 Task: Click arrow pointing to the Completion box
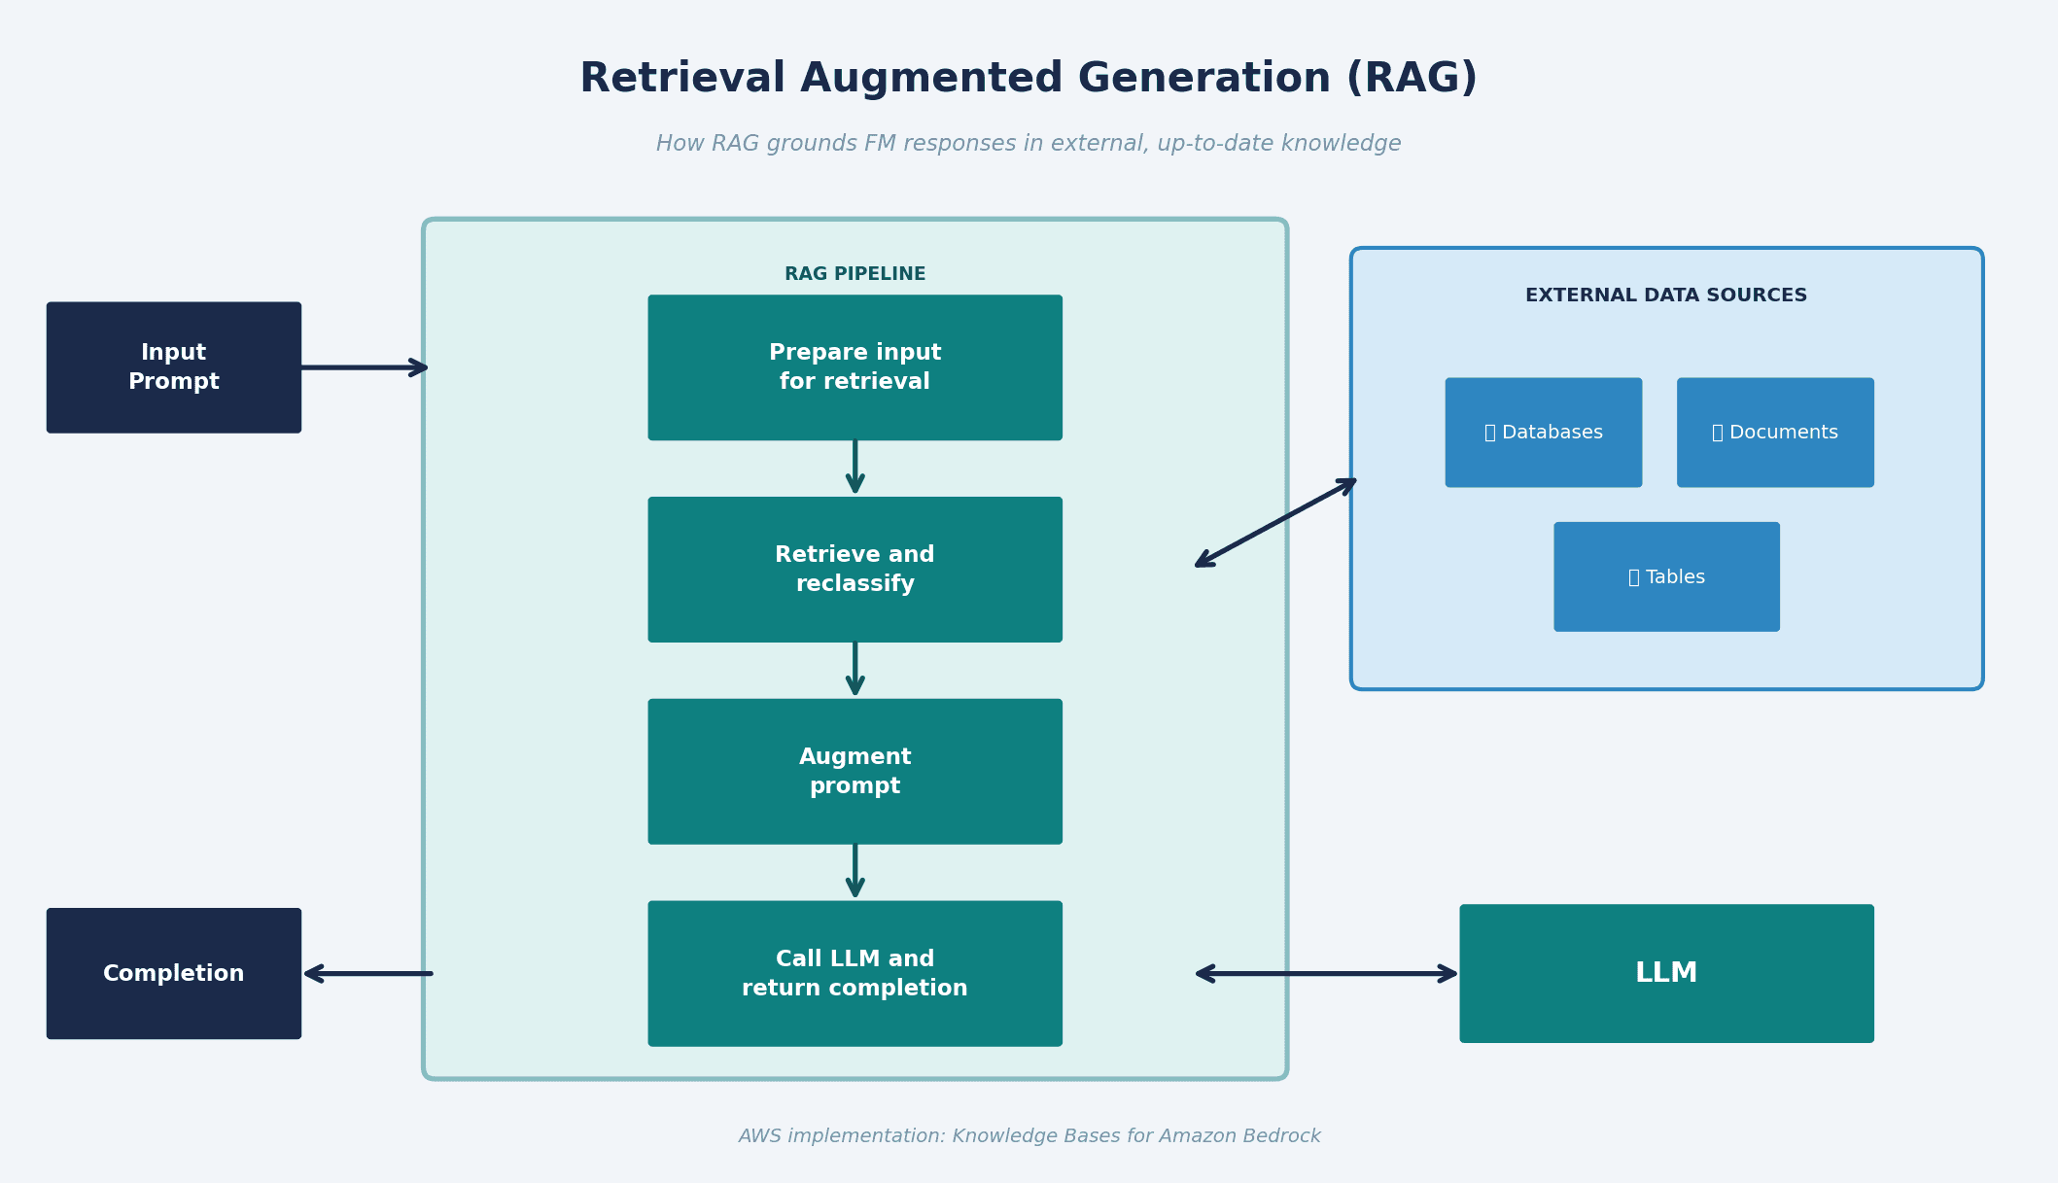point(367,973)
